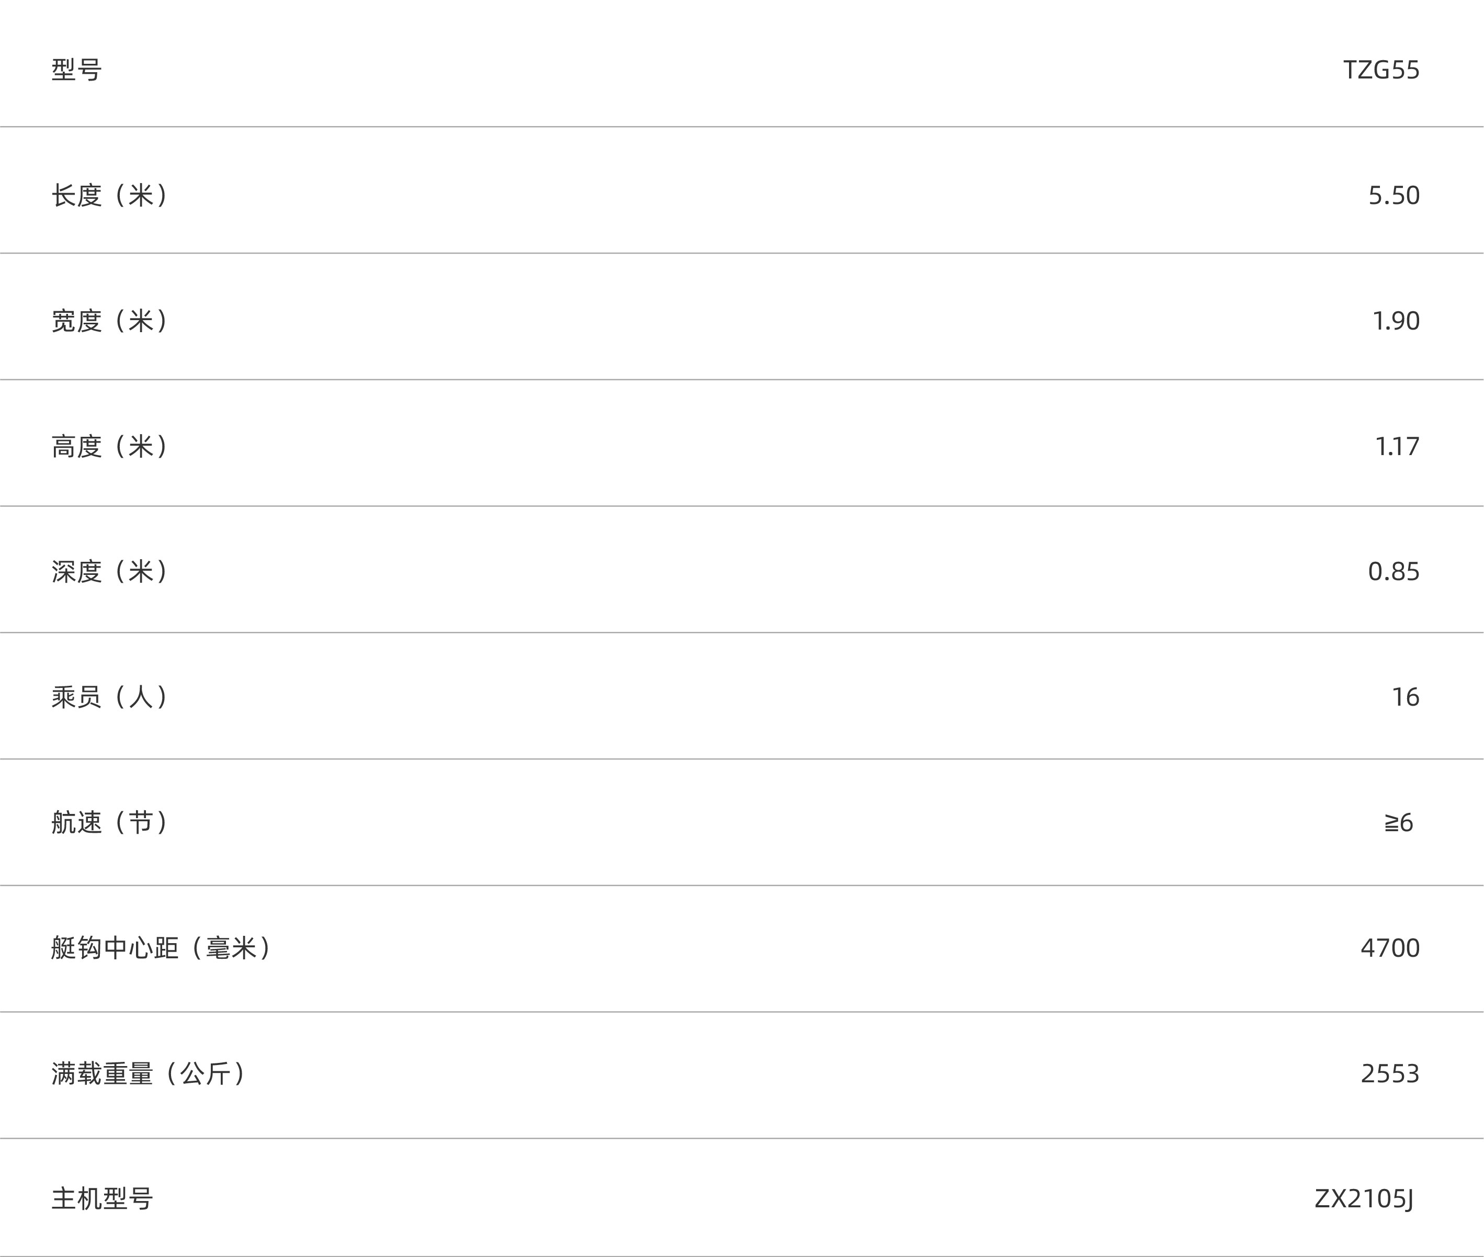Click the 型号 row label
This screenshot has height=1257, width=1484.
[77, 70]
